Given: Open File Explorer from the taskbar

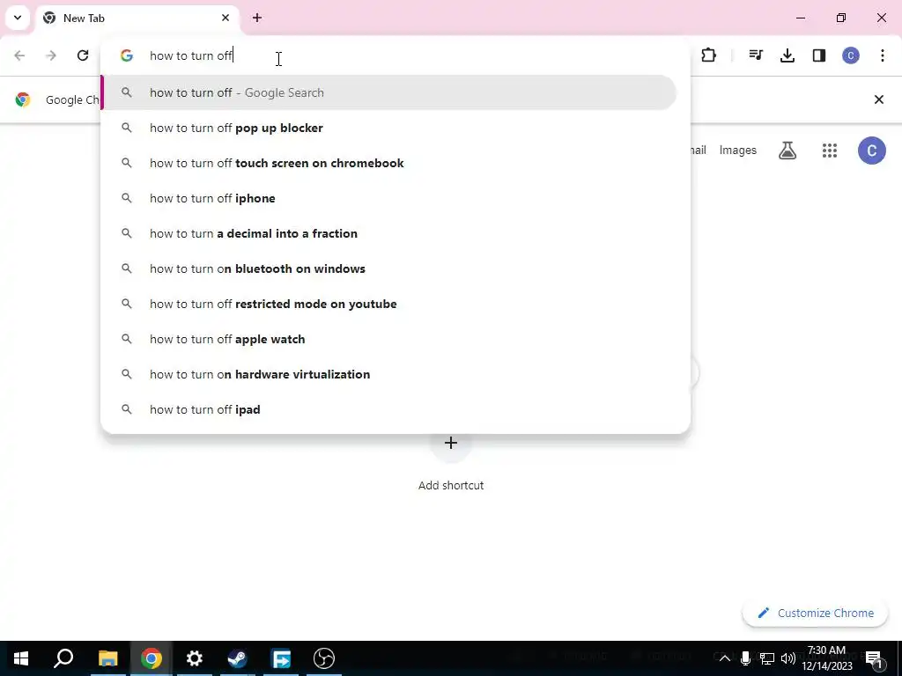Looking at the screenshot, I should click(108, 658).
